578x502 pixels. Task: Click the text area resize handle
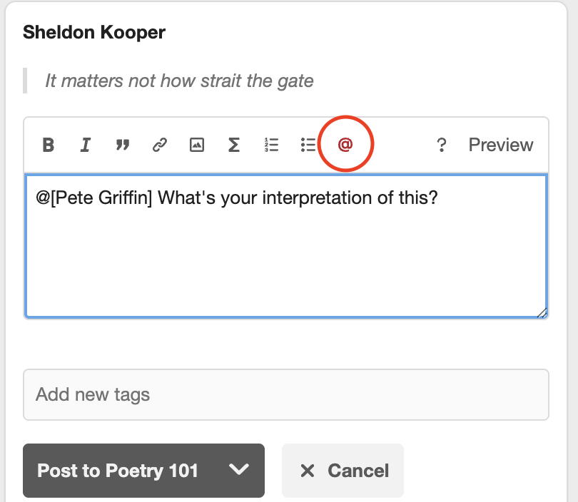pyautogui.click(x=542, y=312)
